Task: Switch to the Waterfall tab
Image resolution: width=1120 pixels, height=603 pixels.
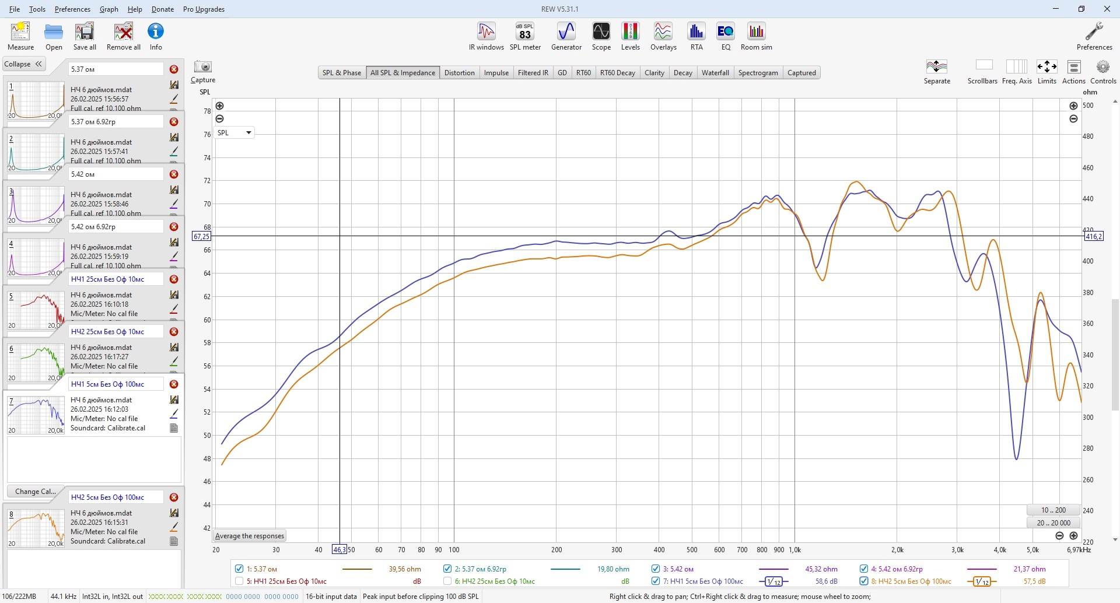Action: coord(715,73)
